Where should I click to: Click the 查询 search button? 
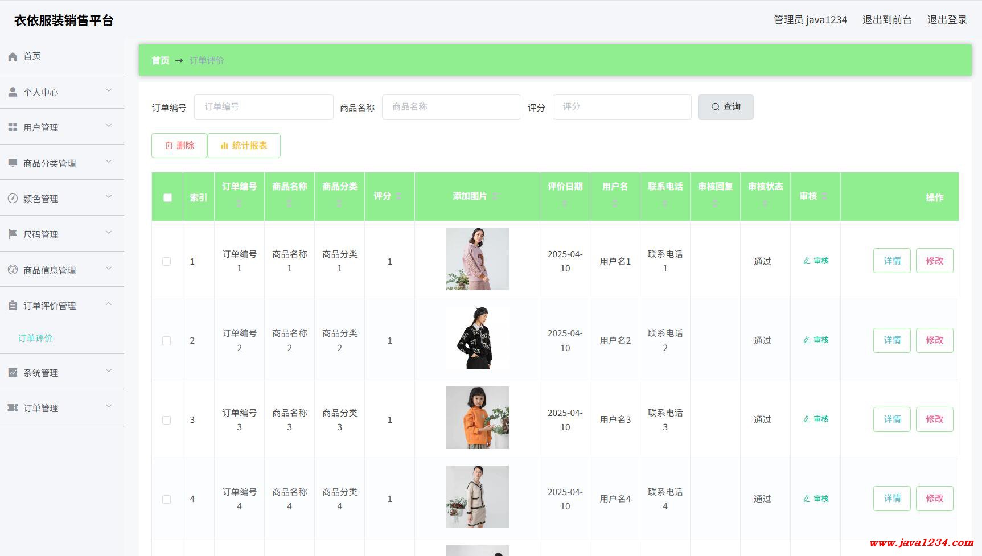pyautogui.click(x=725, y=107)
